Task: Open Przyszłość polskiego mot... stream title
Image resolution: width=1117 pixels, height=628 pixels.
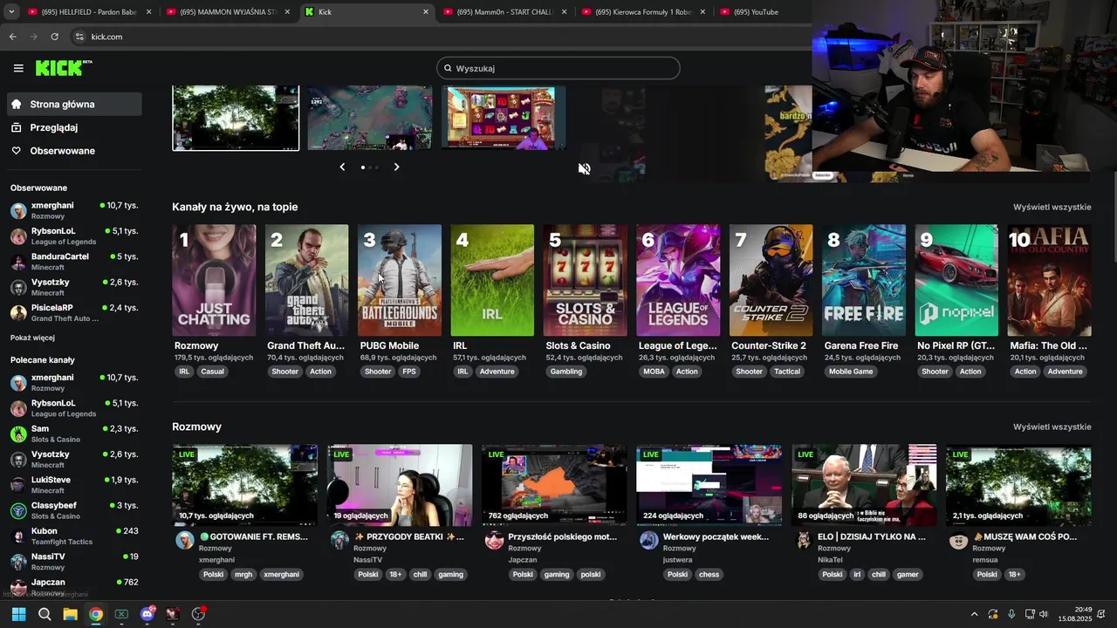Action: pyautogui.click(x=563, y=536)
